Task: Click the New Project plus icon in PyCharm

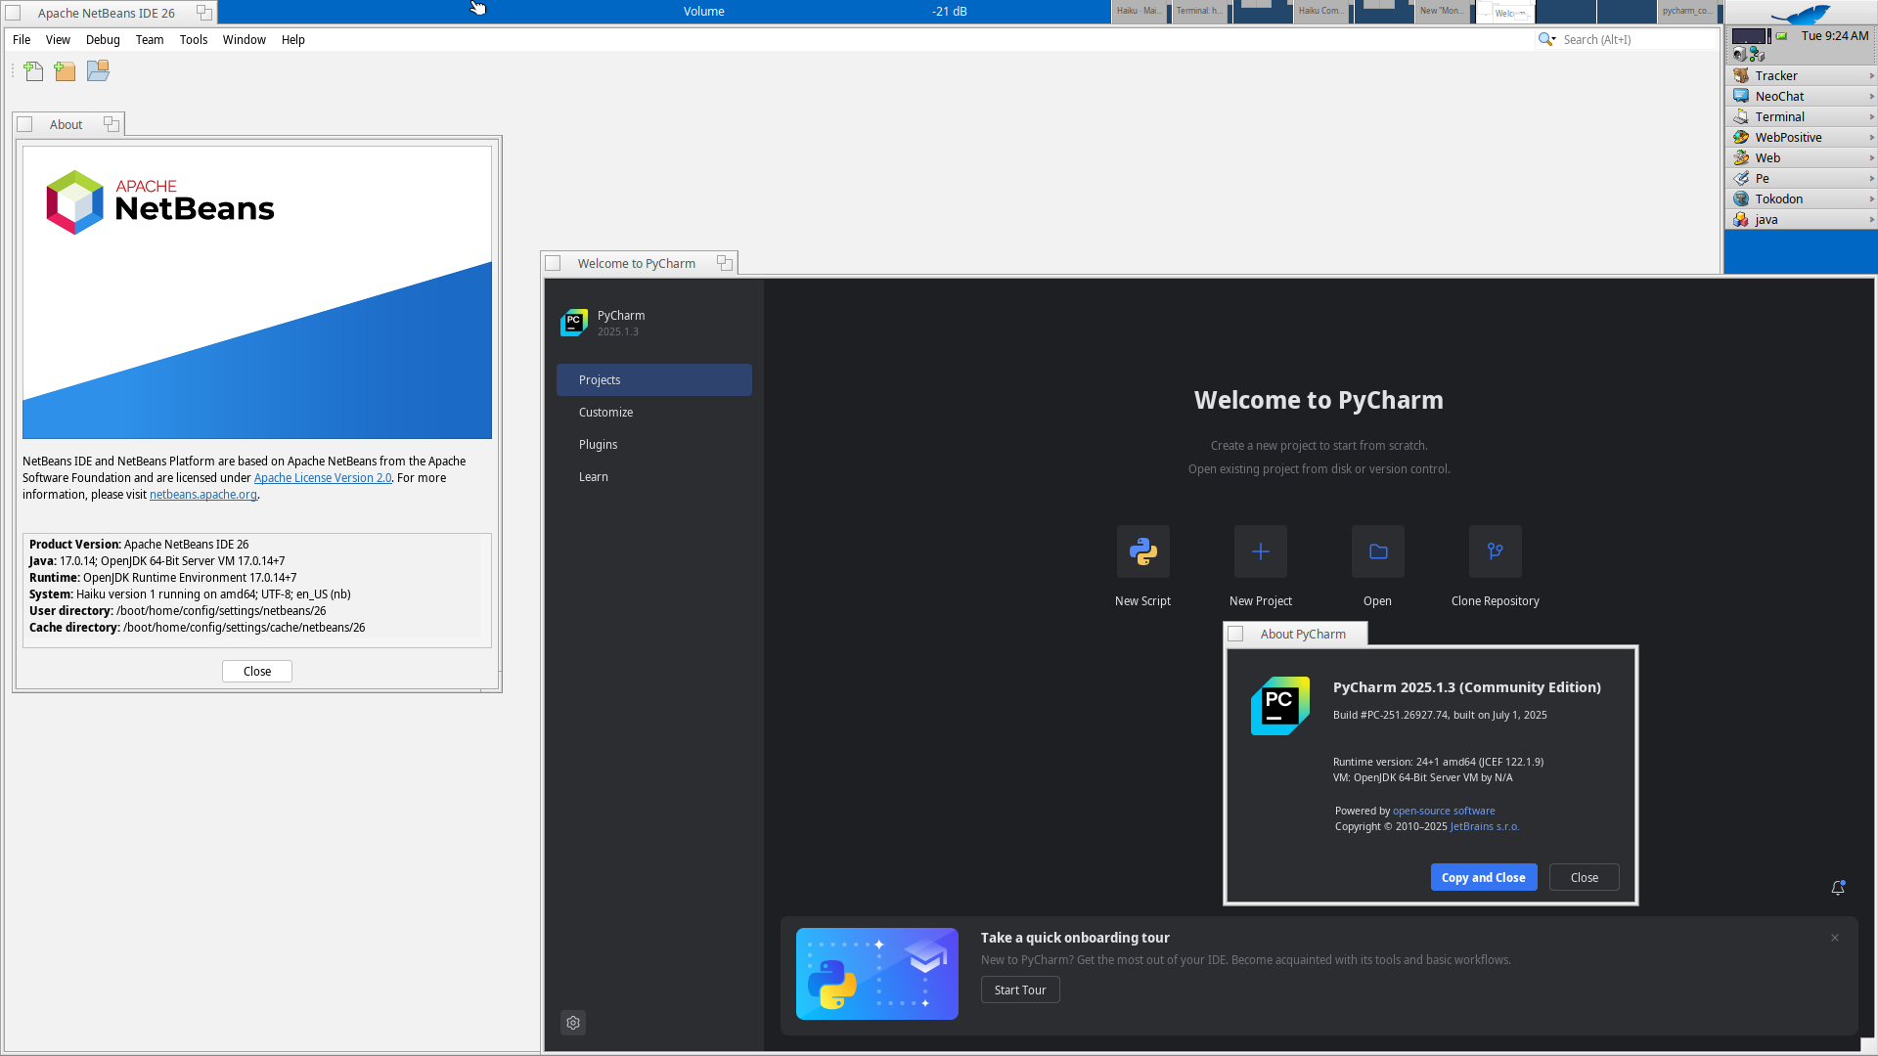Action: 1260,551
